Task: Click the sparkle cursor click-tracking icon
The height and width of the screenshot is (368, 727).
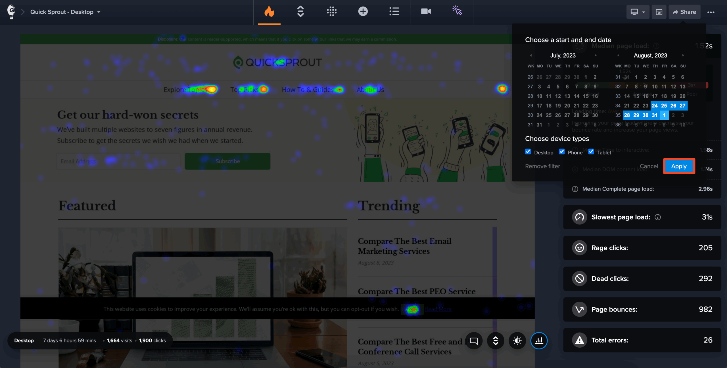Action: (457, 11)
